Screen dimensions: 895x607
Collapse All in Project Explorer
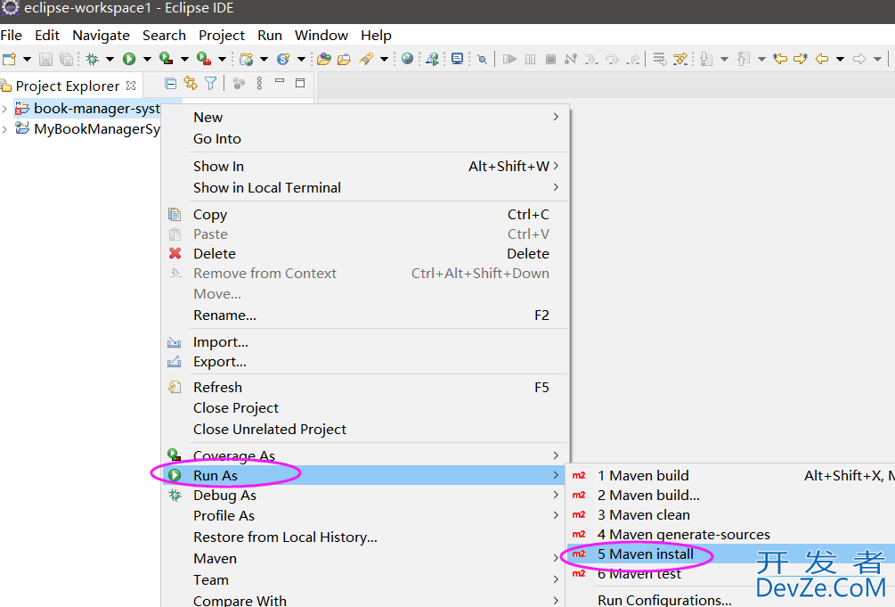pos(170,84)
